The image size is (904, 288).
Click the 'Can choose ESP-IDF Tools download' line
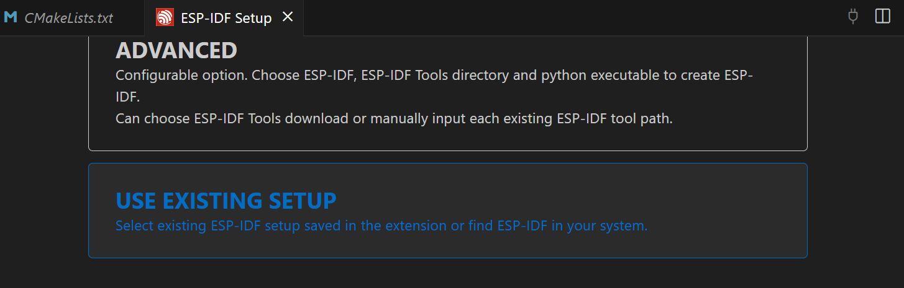(x=394, y=118)
